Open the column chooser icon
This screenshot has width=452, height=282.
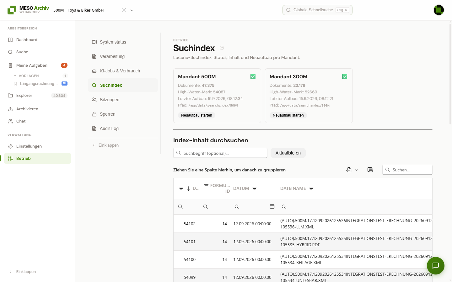(x=370, y=170)
